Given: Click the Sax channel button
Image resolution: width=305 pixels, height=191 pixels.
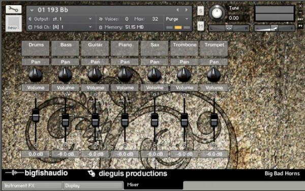Looking at the screenshot, I should [155, 48].
